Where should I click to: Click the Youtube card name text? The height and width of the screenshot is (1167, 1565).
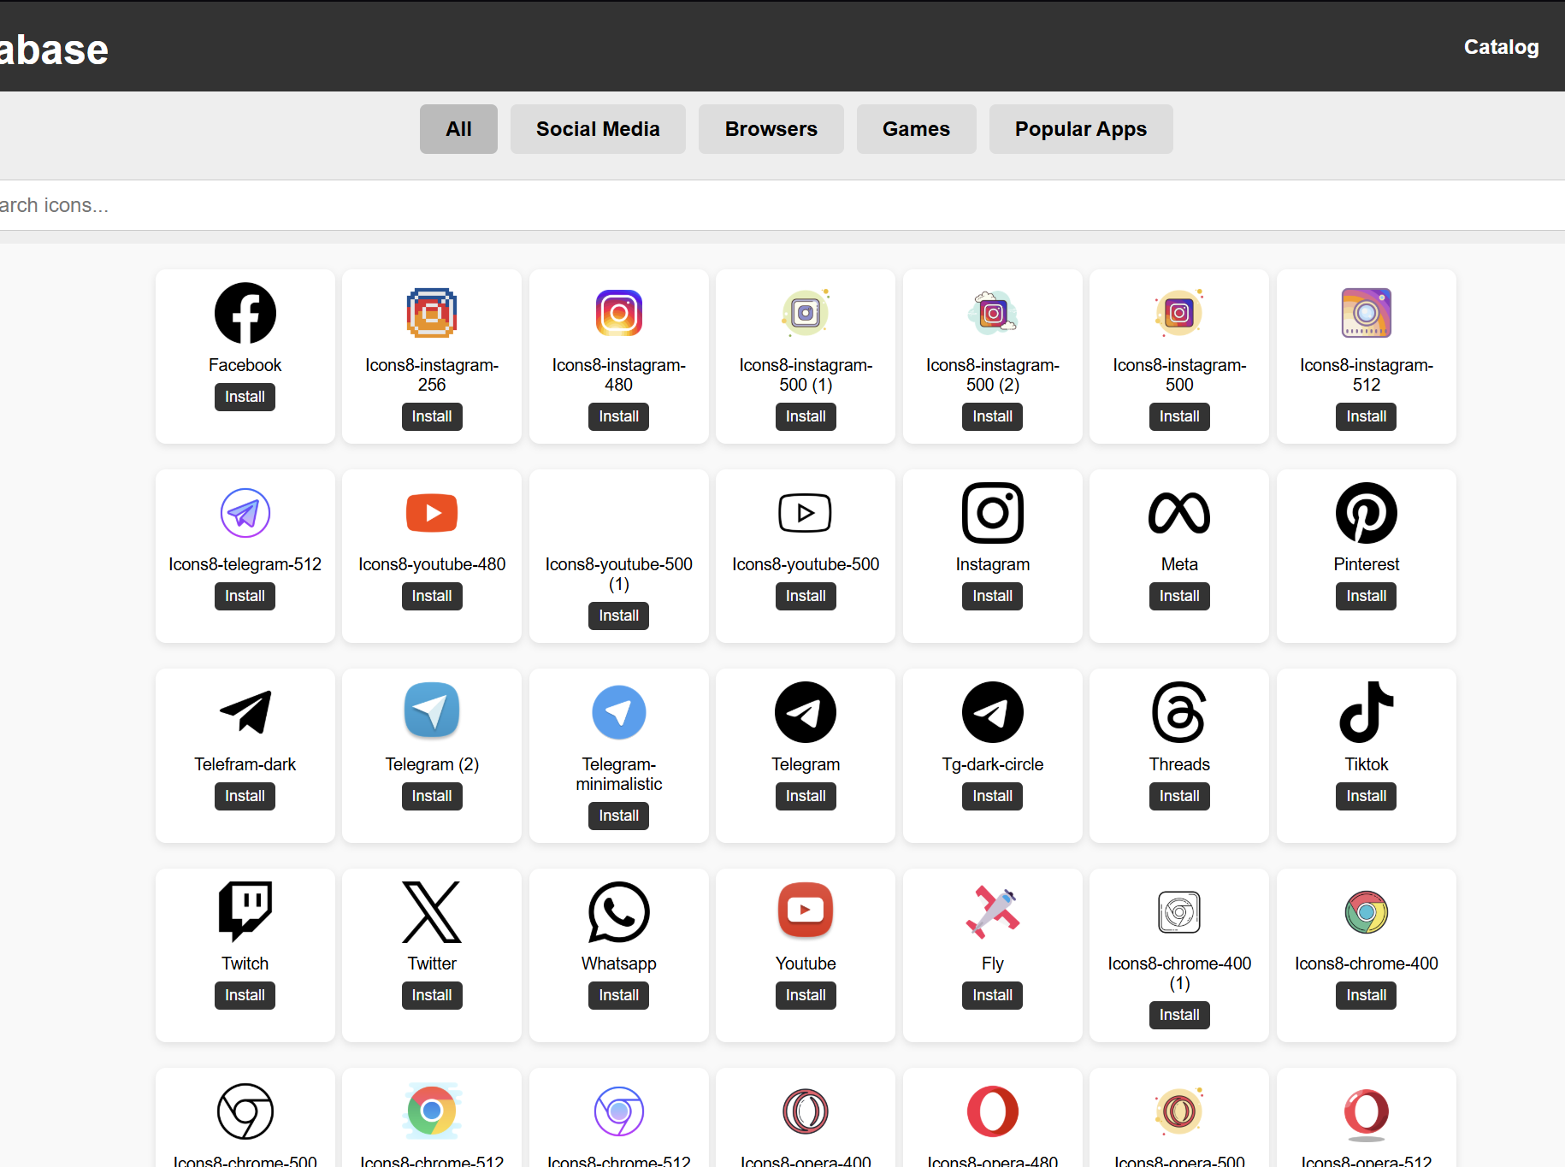[805, 964]
